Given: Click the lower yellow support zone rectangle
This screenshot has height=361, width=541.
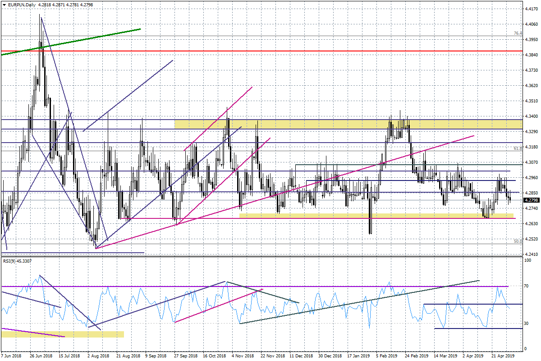Looking at the screenshot, I should point(361,216).
